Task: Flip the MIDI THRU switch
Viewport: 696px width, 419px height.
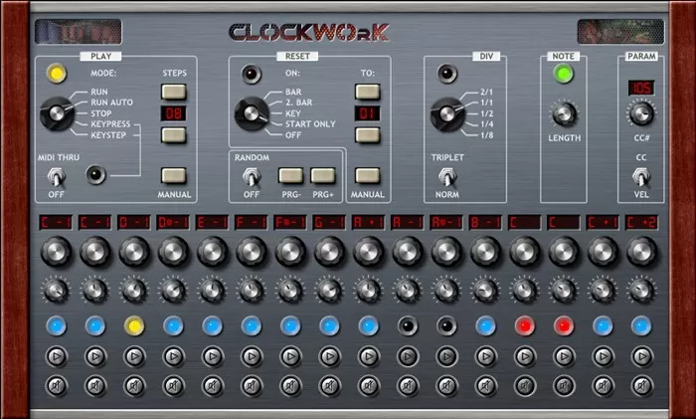Action: [57, 177]
